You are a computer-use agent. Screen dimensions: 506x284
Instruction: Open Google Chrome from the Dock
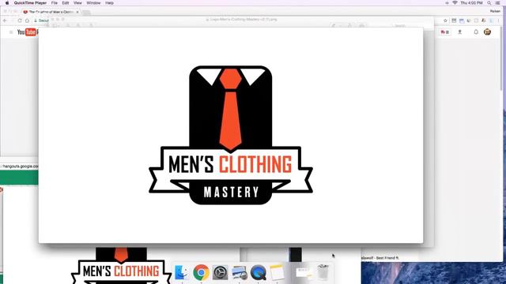click(x=201, y=272)
